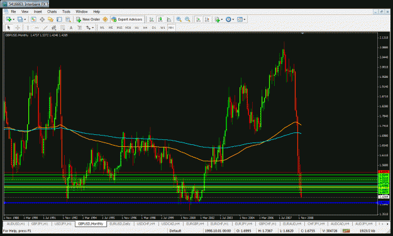Switch to the GBPJPY,H1 chart tab

tap(40, 223)
